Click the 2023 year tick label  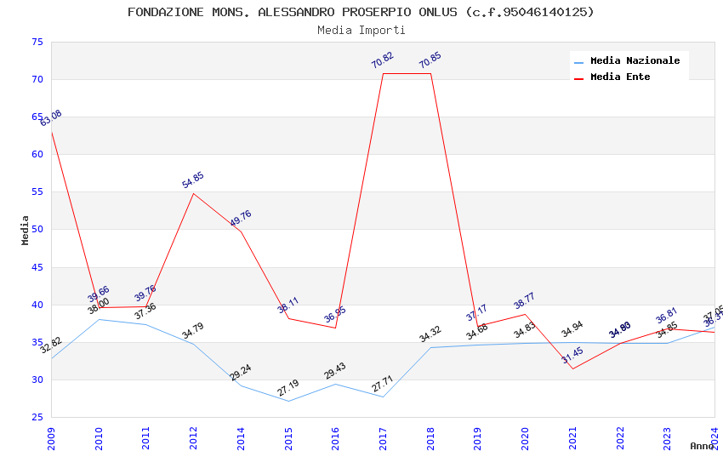[667, 438]
